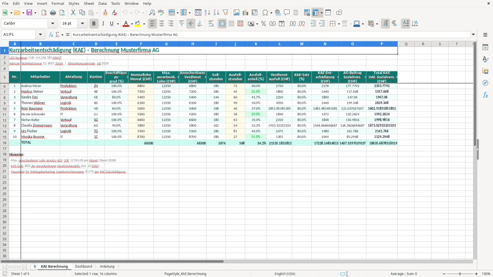
Task: Click the Define Print Area icon
Action: [x=307, y=13]
